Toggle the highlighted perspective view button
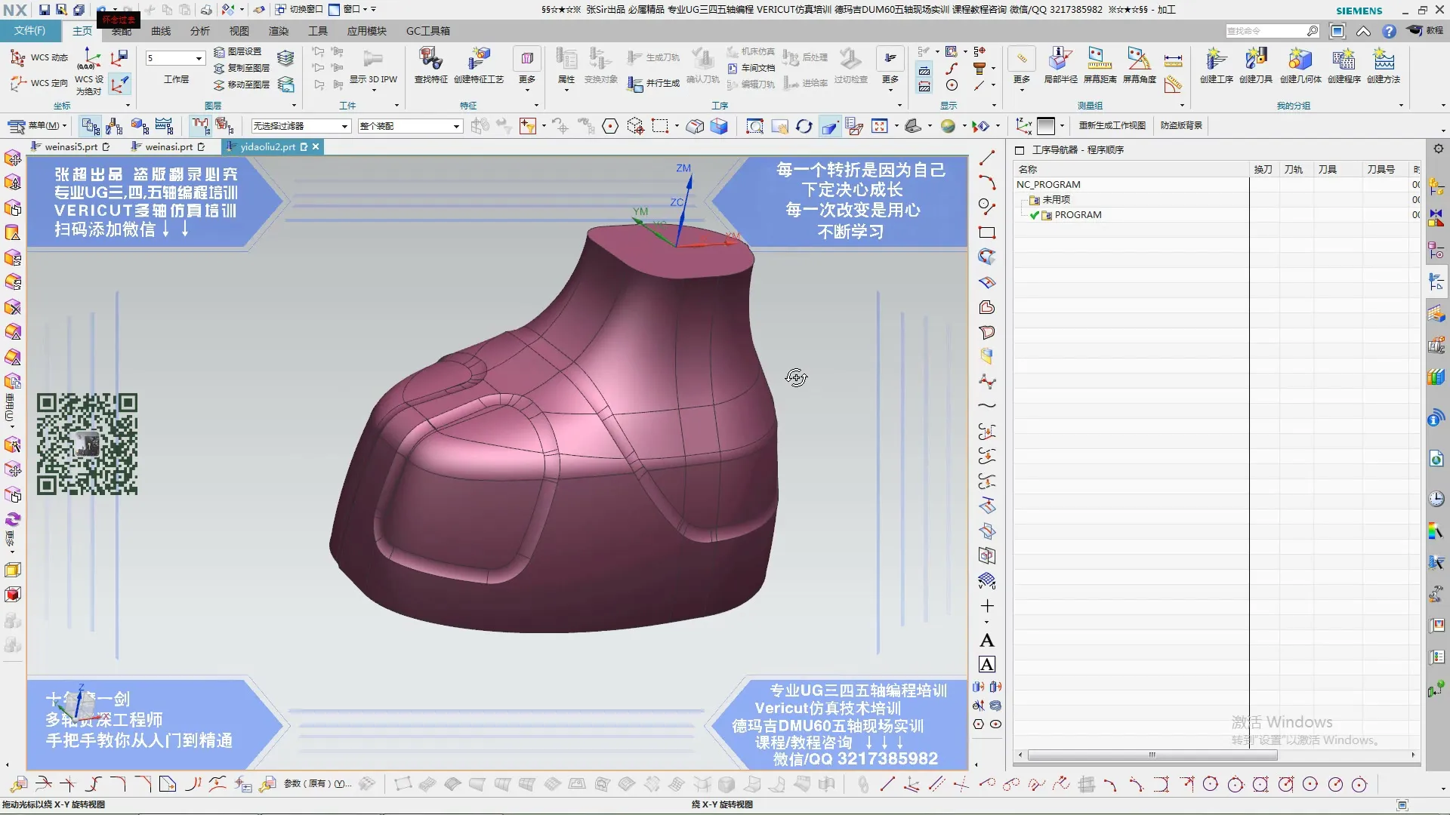1450x815 pixels. (x=829, y=126)
